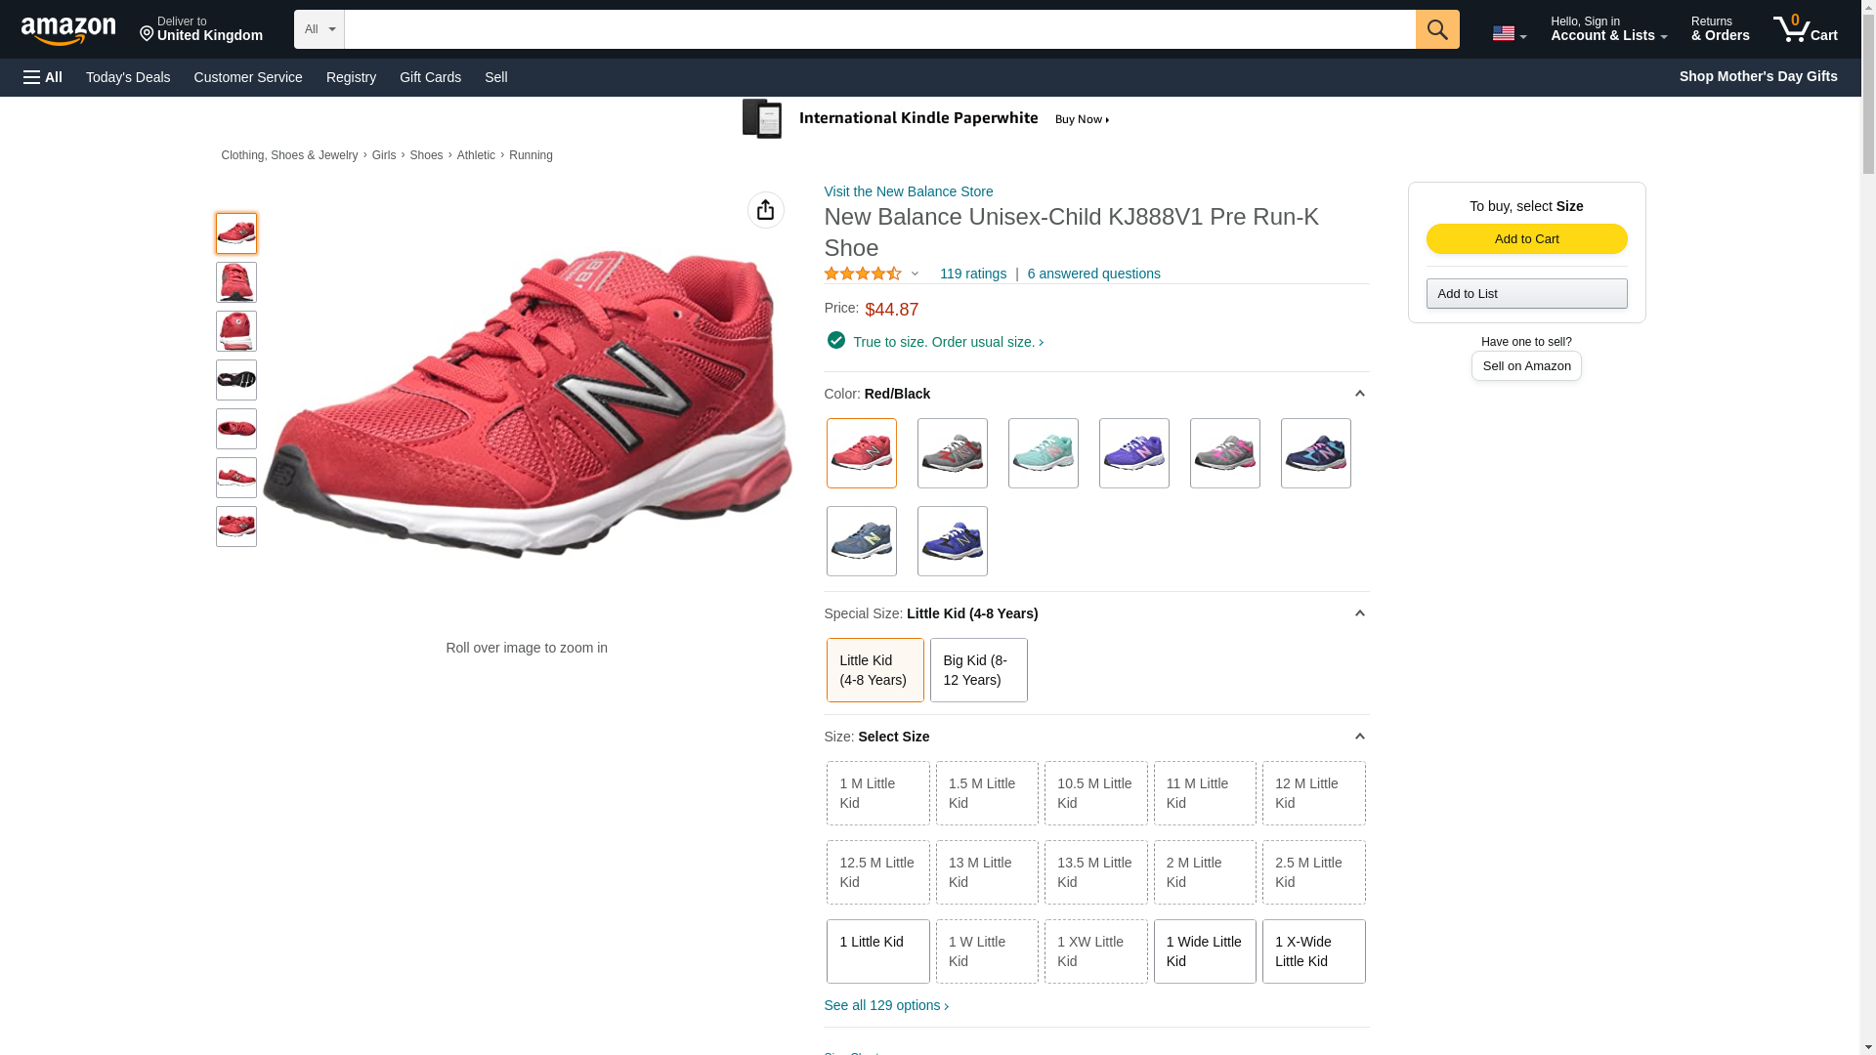1876x1055 pixels.
Task: Open the All hamburger menu
Action: [43, 77]
